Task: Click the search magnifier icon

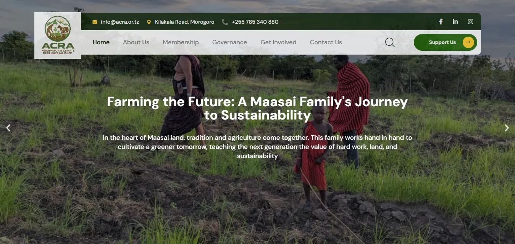Action: [390, 42]
